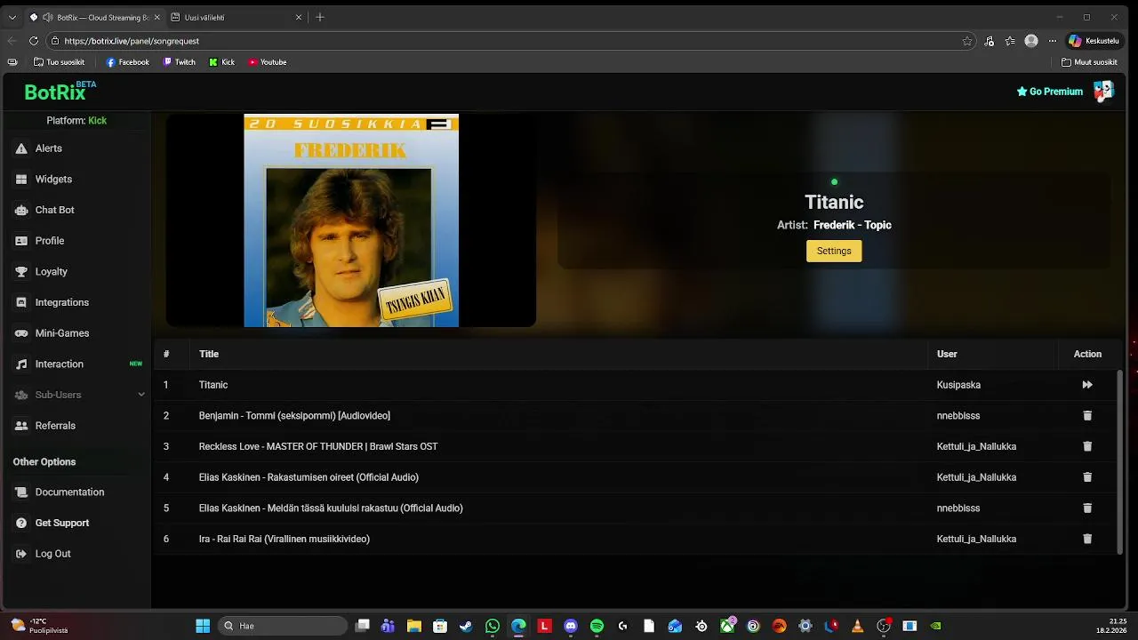
Task: Expand the Sub-Users submenu
Action: [x=140, y=395]
